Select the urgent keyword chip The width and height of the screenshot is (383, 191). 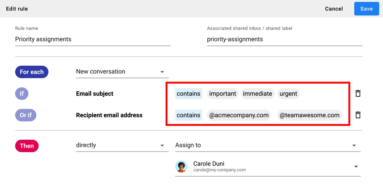point(288,94)
